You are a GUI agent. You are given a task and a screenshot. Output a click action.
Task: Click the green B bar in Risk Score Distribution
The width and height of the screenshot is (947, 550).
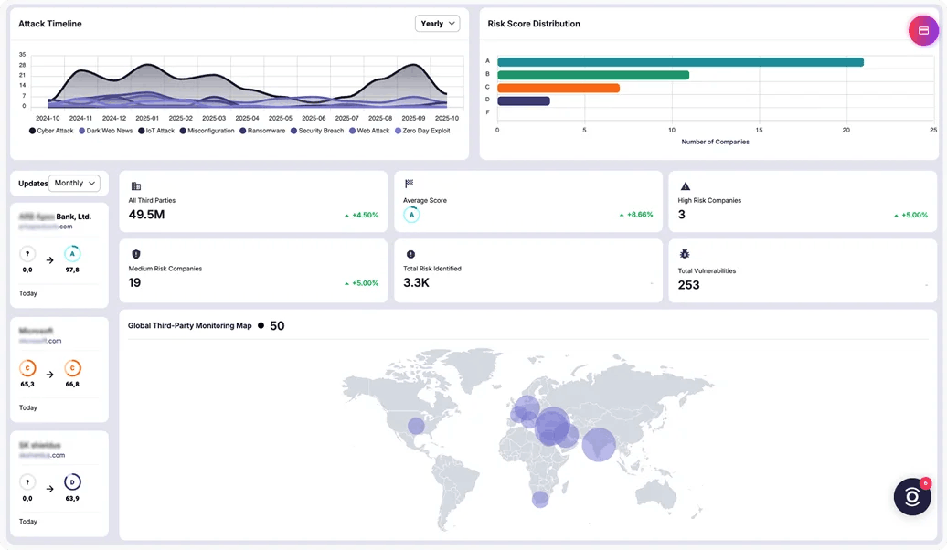pyautogui.click(x=593, y=75)
